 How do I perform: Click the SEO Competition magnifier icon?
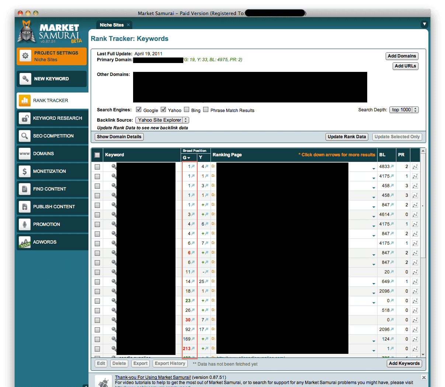[x=25, y=136]
